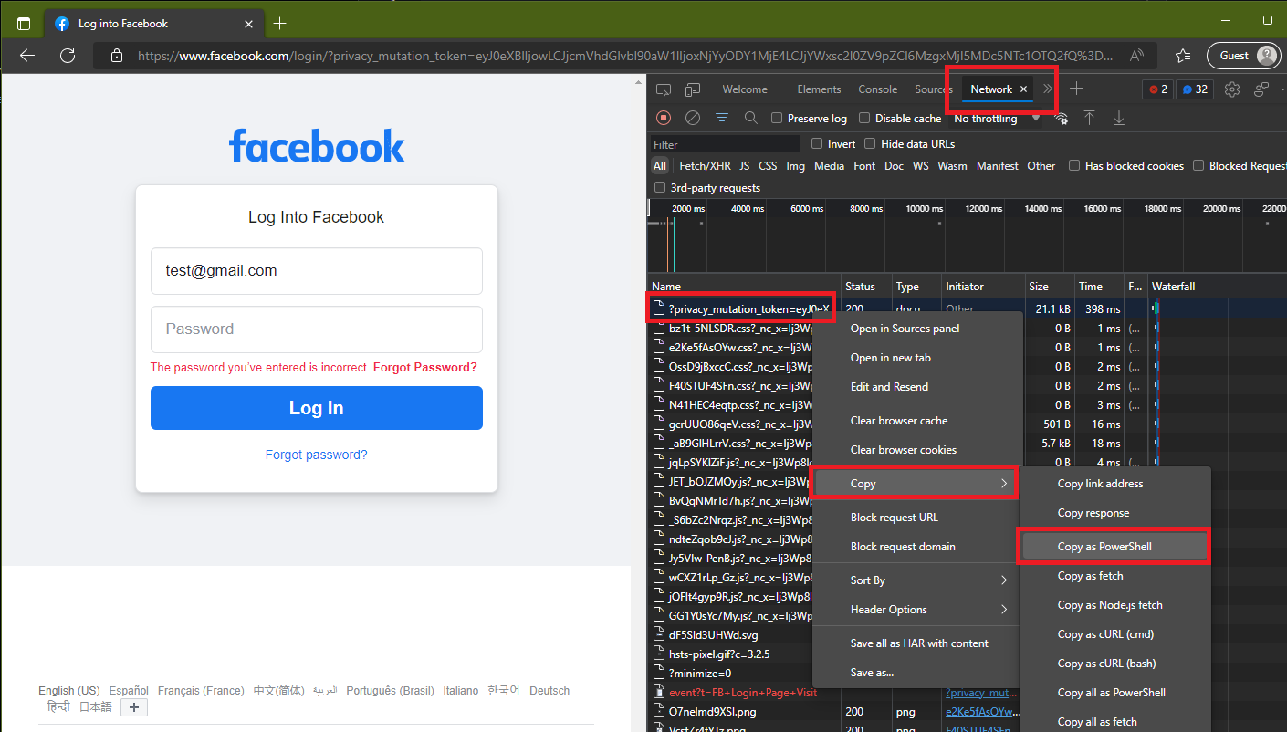Screen dimensions: 1287x732
Task: Reload the page with refresh icon
Action: 68,56
